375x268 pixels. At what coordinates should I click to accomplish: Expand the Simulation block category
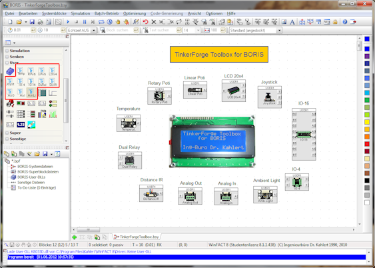(x=7, y=51)
